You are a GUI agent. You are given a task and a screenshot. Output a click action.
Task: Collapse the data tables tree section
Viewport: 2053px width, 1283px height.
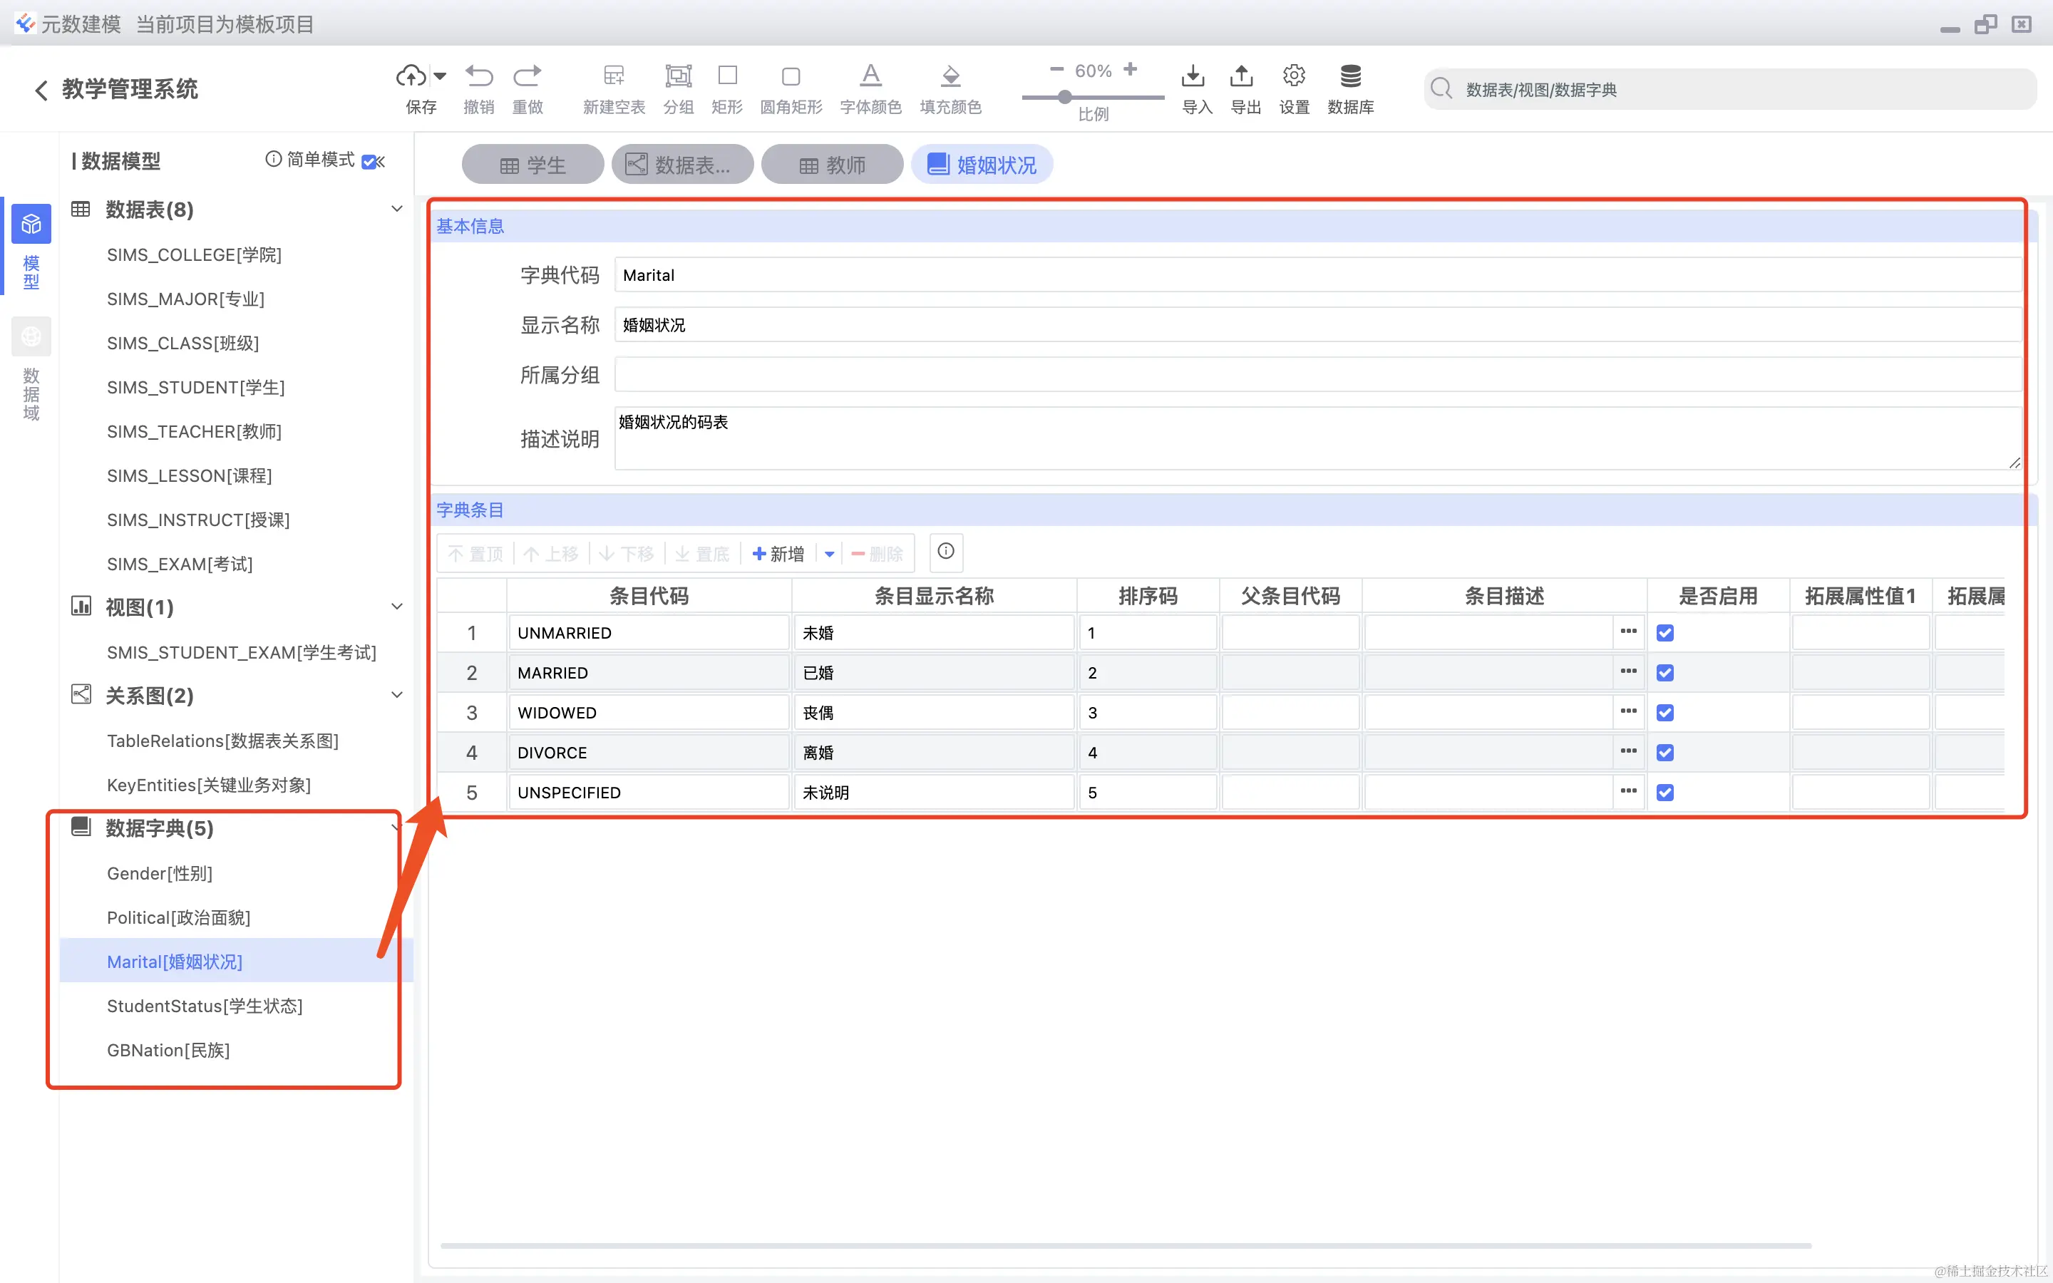click(396, 209)
